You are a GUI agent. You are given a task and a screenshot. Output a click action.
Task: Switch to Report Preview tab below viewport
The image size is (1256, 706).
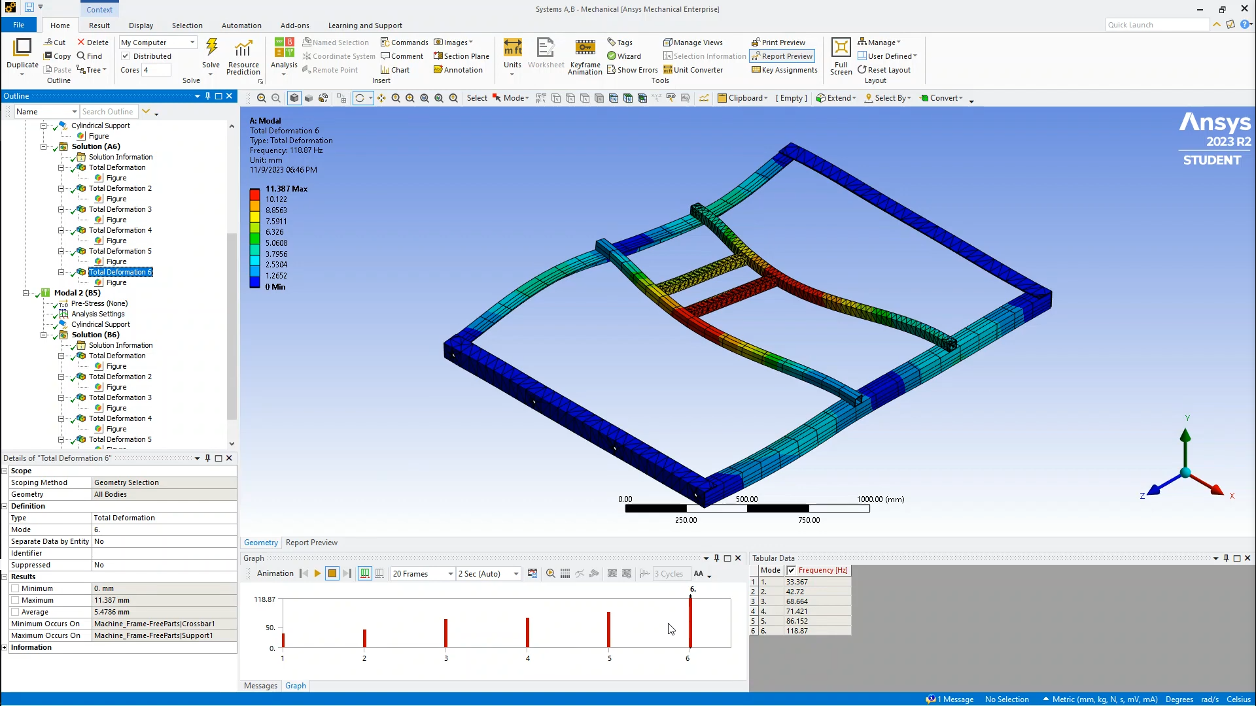click(311, 543)
